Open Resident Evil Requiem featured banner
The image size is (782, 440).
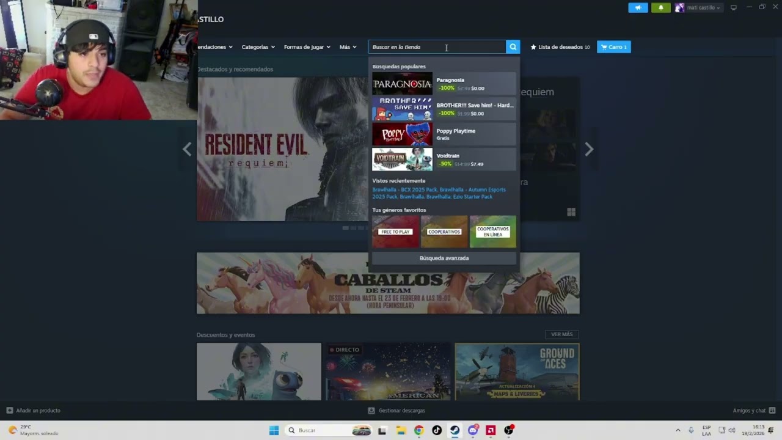tap(282, 149)
